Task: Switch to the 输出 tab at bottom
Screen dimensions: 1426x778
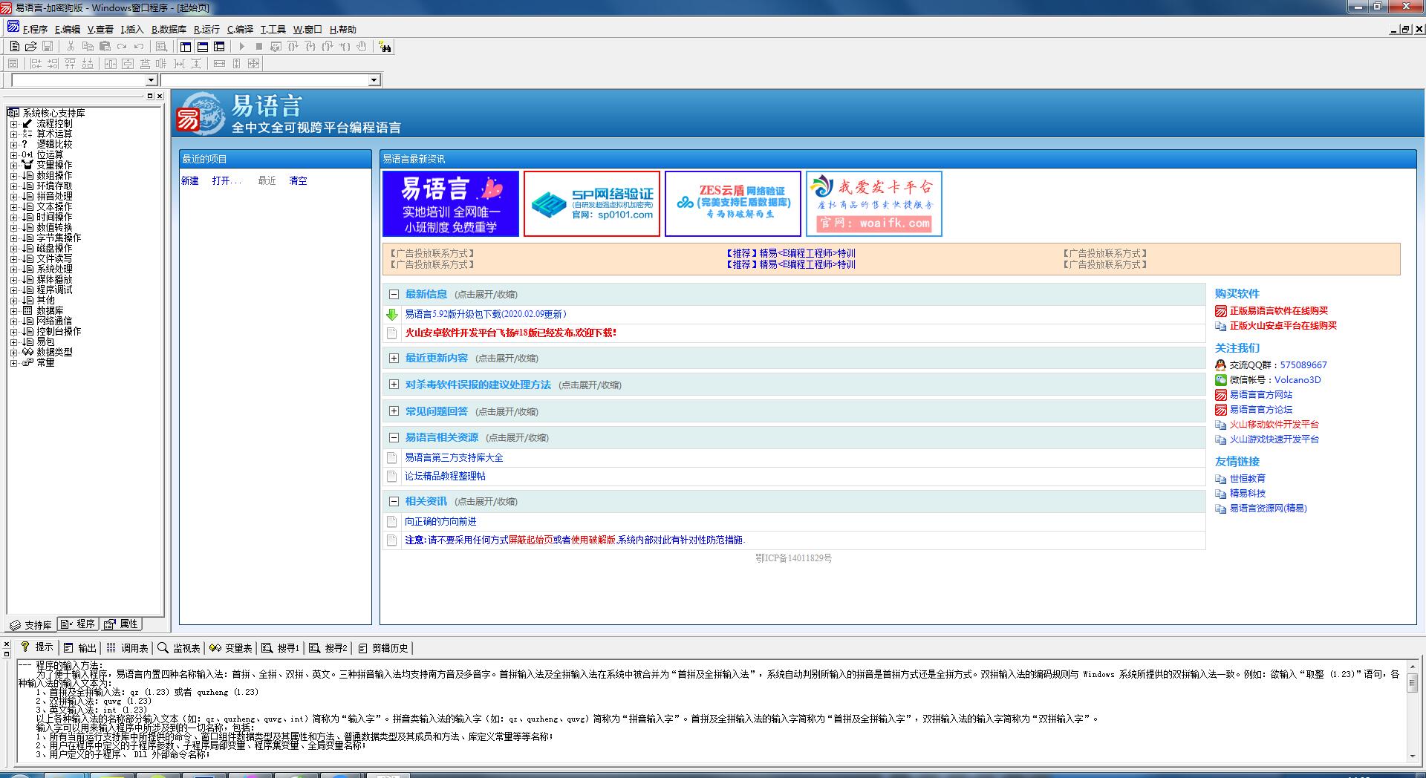Action: (82, 647)
